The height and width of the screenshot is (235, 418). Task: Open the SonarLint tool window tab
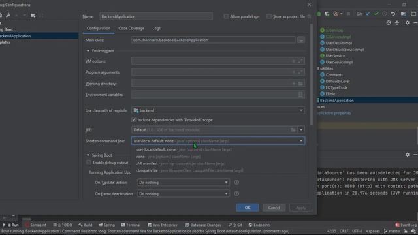[x=36, y=225]
